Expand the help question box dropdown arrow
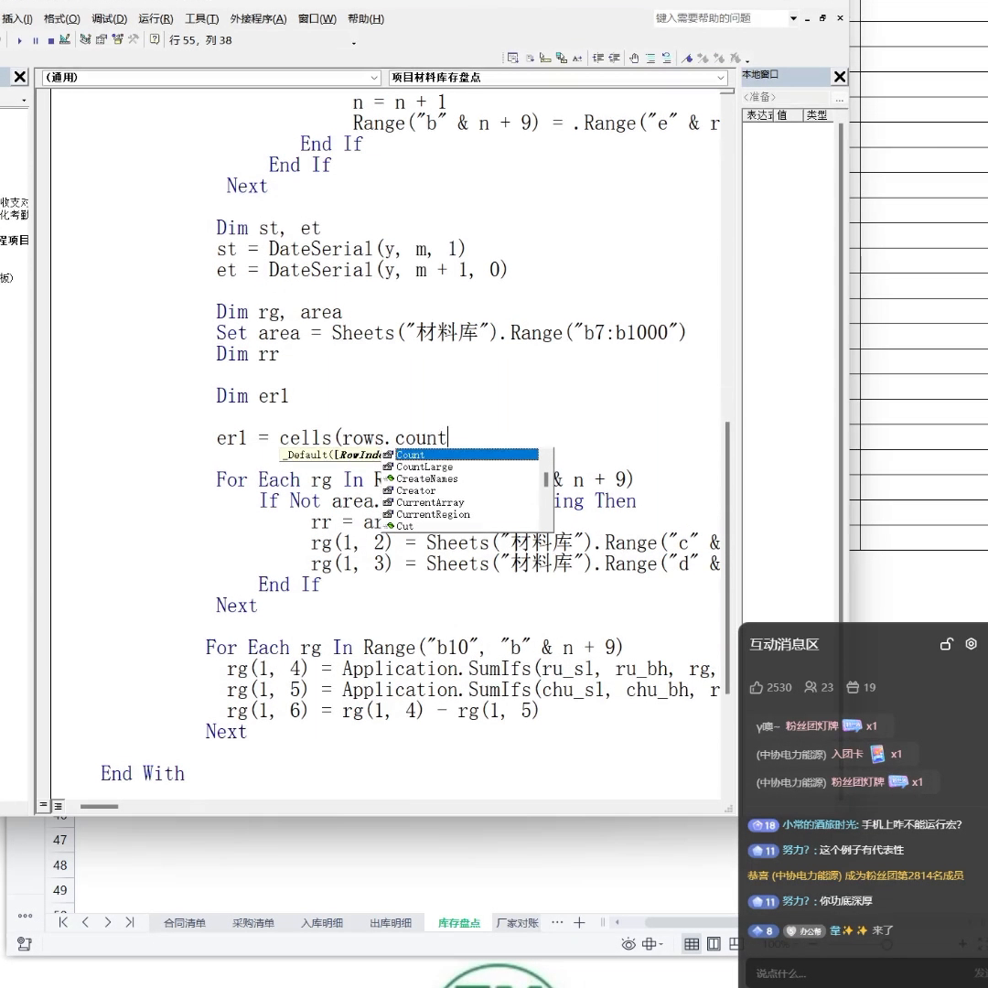The width and height of the screenshot is (988, 988). click(793, 18)
